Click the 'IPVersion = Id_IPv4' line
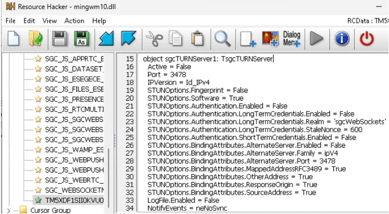 pos(179,82)
